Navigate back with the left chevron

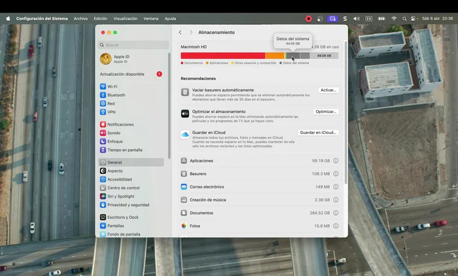[181, 32]
